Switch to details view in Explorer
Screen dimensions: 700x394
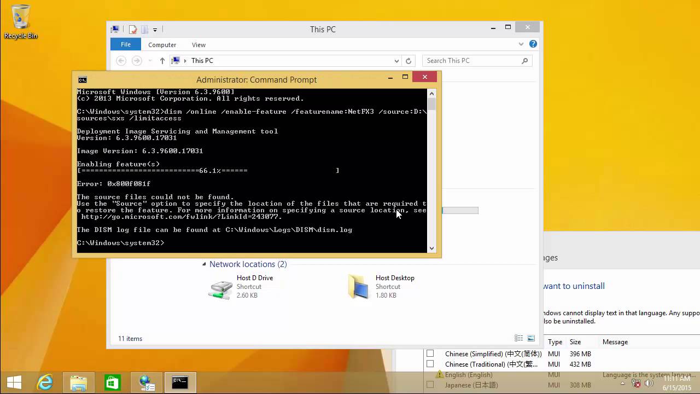(x=518, y=339)
